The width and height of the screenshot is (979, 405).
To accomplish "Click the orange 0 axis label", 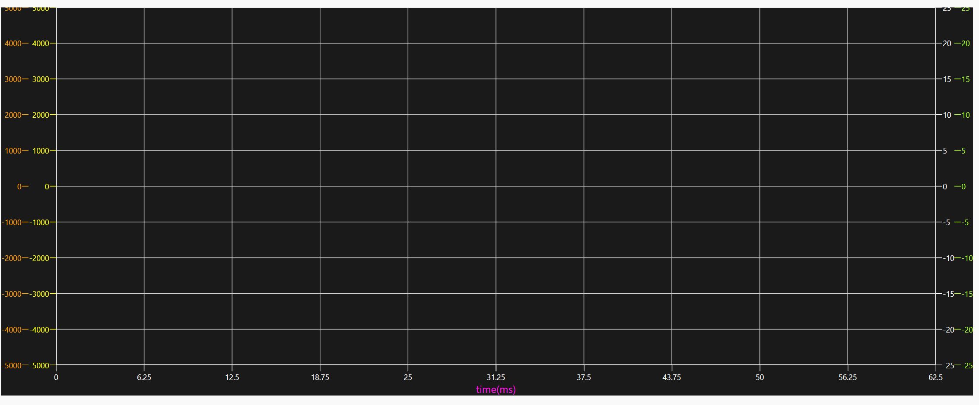I will [x=19, y=187].
